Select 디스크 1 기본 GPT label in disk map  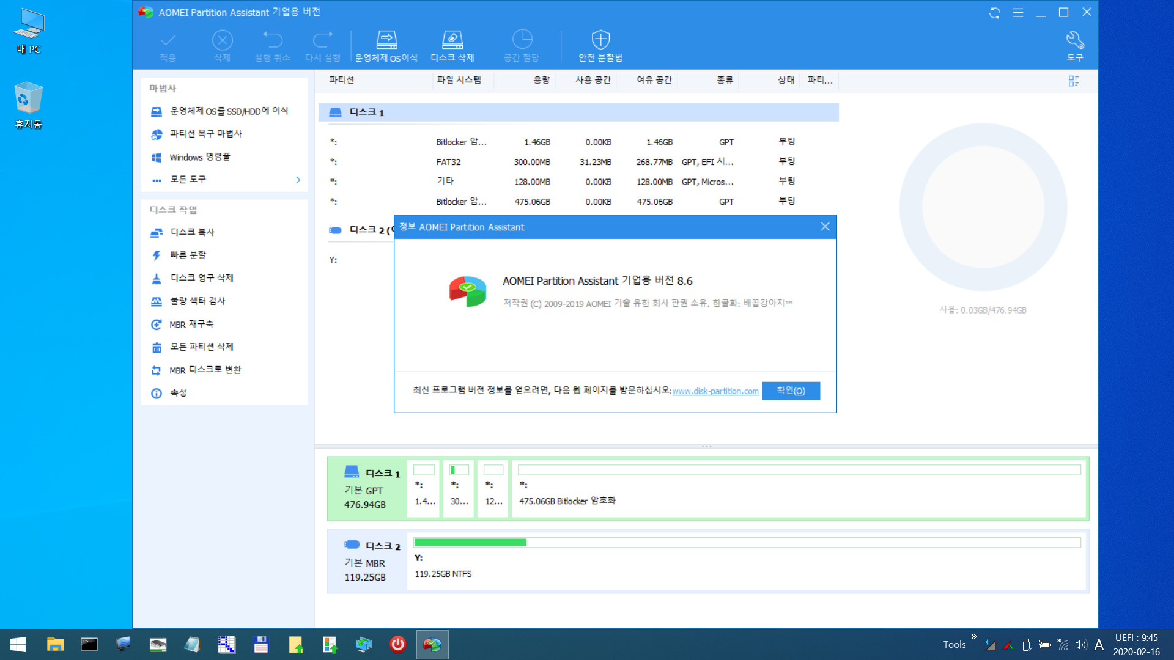pyautogui.click(x=367, y=488)
